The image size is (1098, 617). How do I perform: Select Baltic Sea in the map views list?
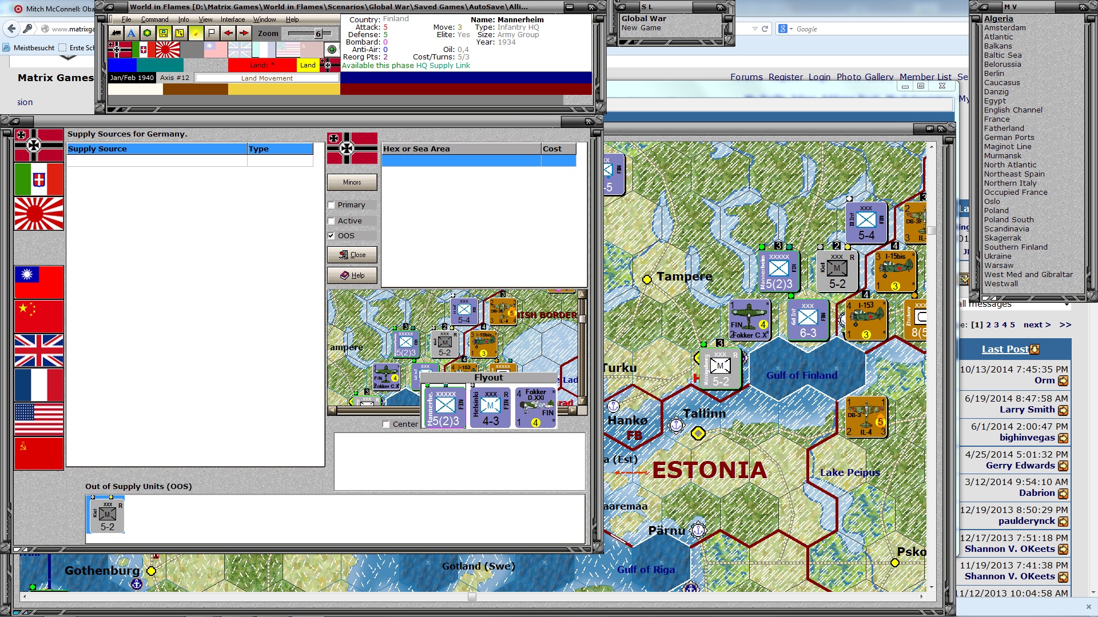[1002, 55]
